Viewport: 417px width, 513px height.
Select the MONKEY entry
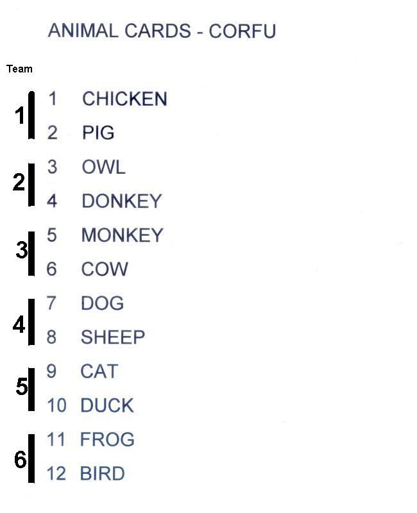122,235
